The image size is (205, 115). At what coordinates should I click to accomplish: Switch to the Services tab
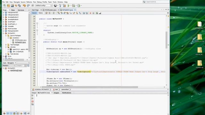point(21,10)
